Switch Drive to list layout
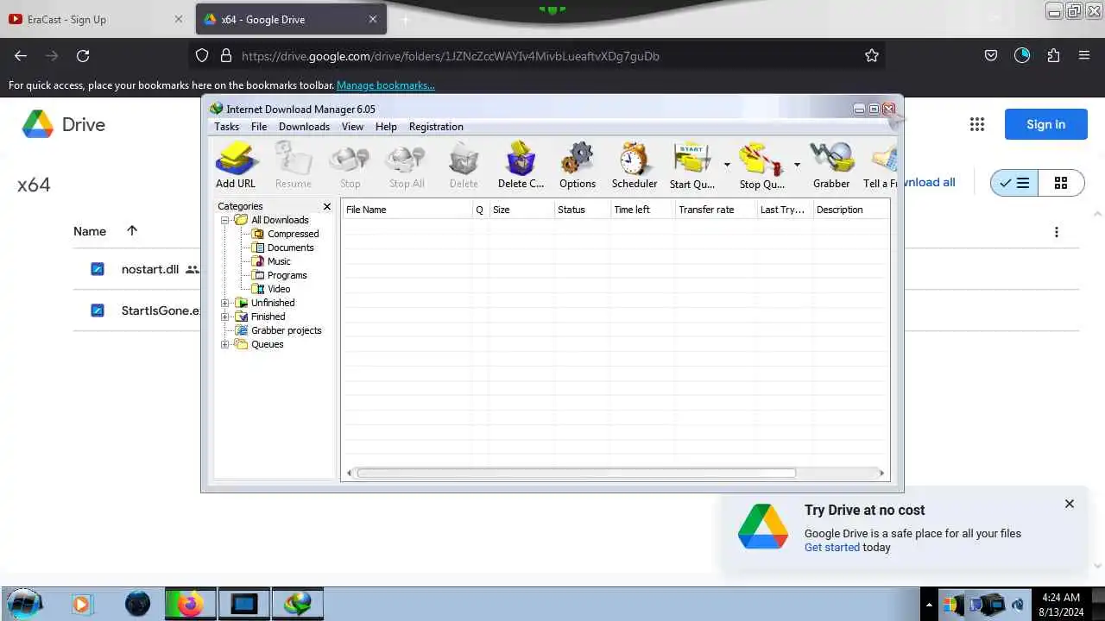 (x=1014, y=183)
